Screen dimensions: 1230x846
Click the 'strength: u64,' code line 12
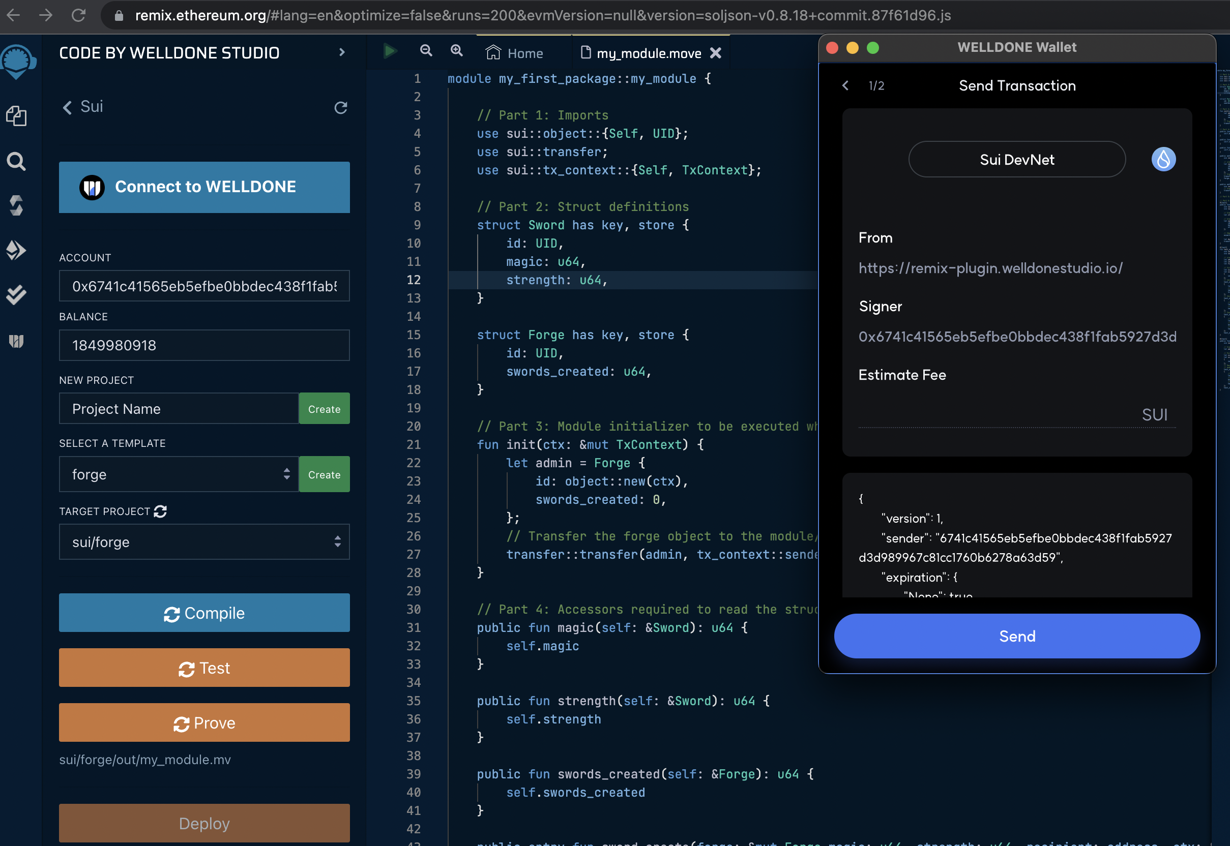[557, 280]
